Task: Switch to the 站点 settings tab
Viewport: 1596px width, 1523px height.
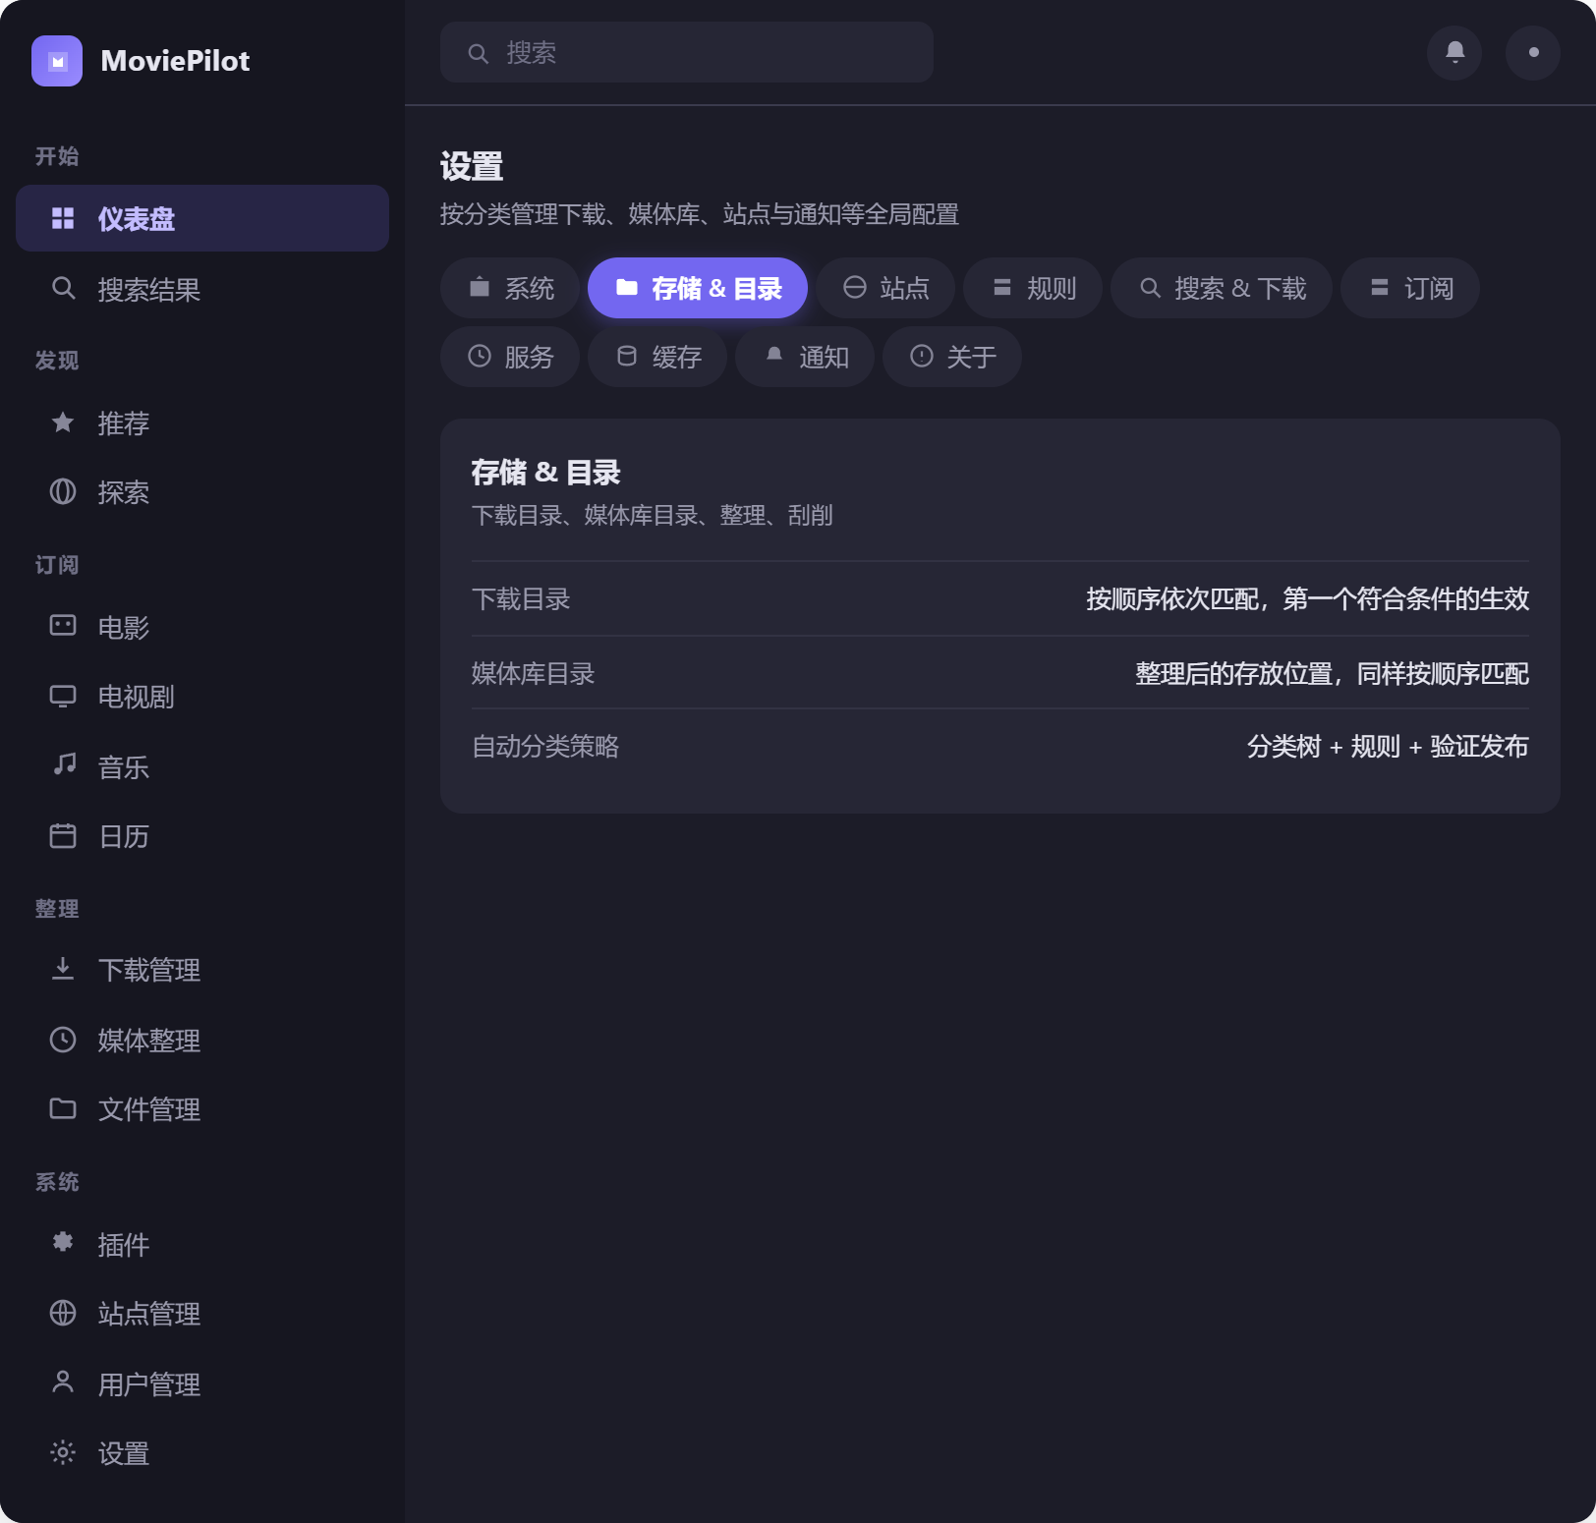Action: [x=885, y=288]
